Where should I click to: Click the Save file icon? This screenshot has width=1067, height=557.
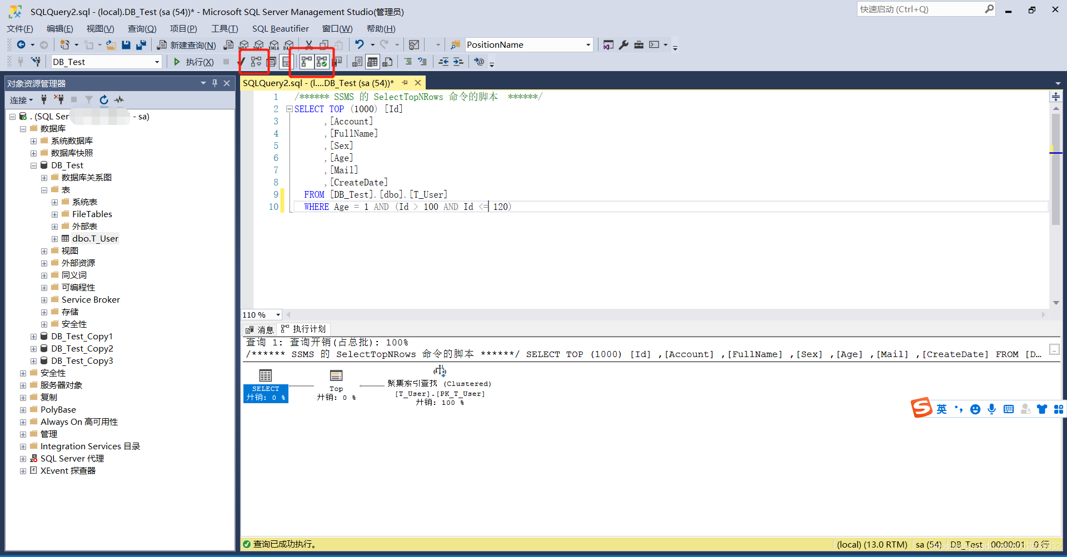click(126, 44)
